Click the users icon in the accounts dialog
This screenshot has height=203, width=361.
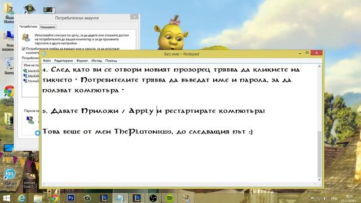(x=26, y=37)
